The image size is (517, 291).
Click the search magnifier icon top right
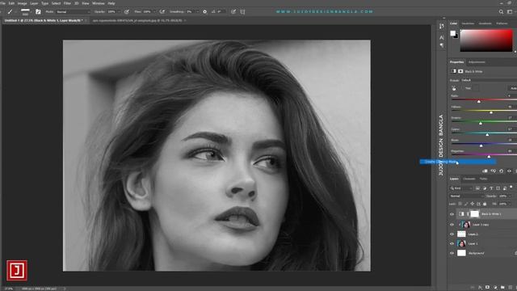pos(501,12)
